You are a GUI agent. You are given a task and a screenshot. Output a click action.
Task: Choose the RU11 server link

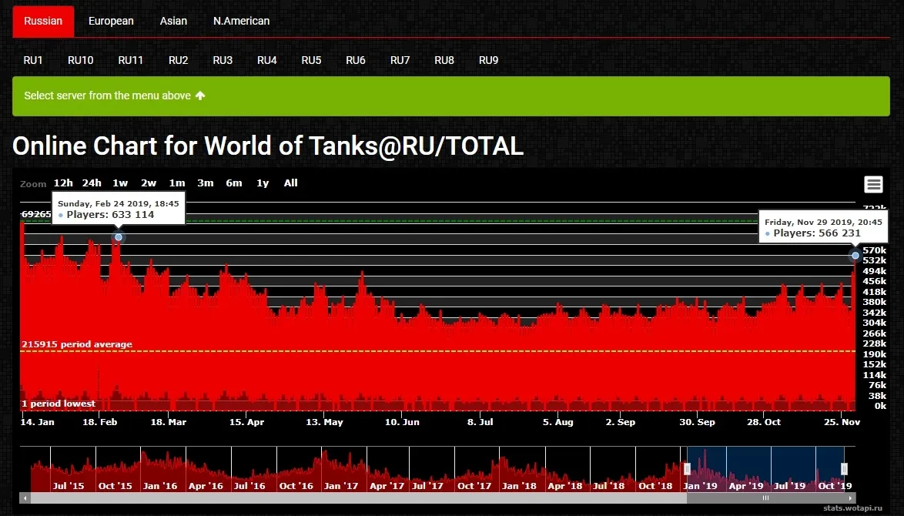click(x=130, y=60)
